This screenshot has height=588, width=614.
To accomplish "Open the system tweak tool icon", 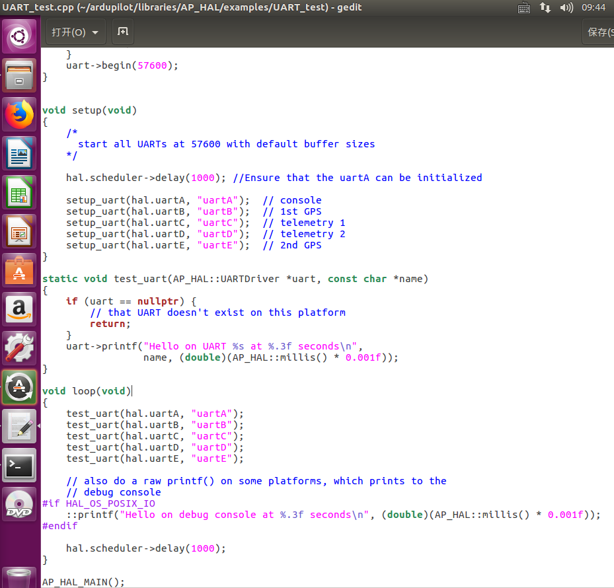I will tap(19, 347).
